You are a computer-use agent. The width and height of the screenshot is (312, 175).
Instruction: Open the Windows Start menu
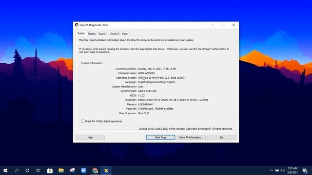click(x=5, y=171)
